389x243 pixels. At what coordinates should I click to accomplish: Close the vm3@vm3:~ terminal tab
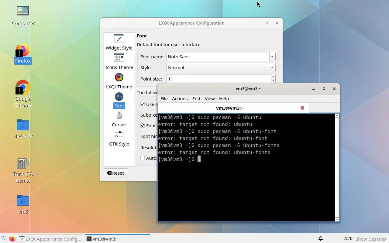pyautogui.click(x=302, y=108)
